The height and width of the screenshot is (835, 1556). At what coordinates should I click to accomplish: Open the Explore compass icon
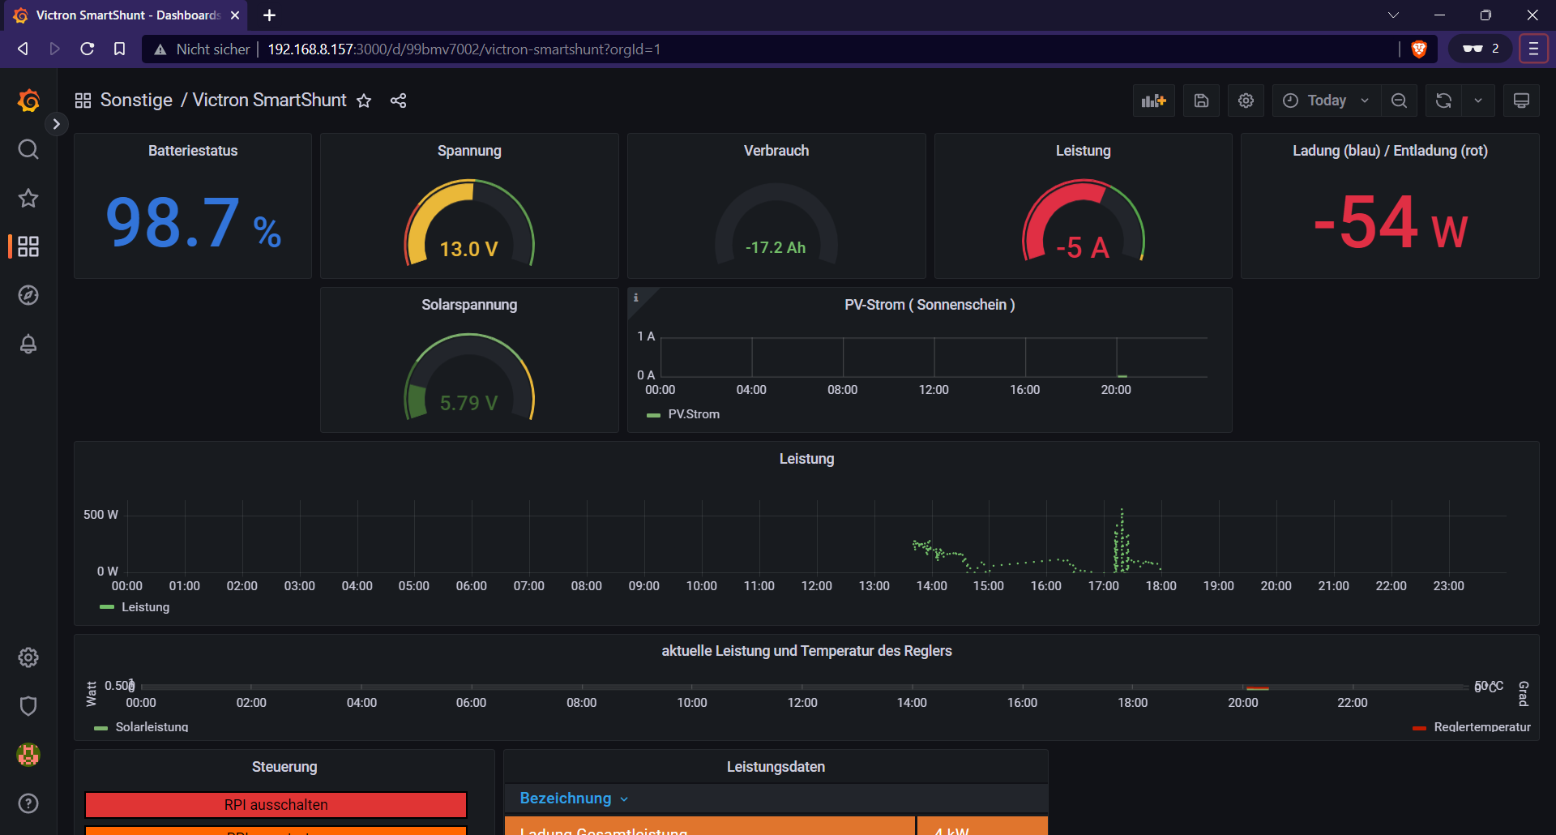28,295
